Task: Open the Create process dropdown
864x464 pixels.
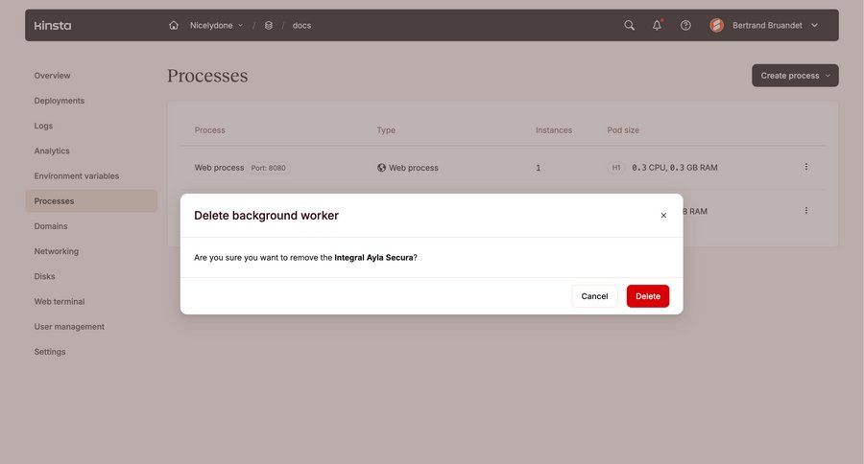Action: tap(795, 76)
